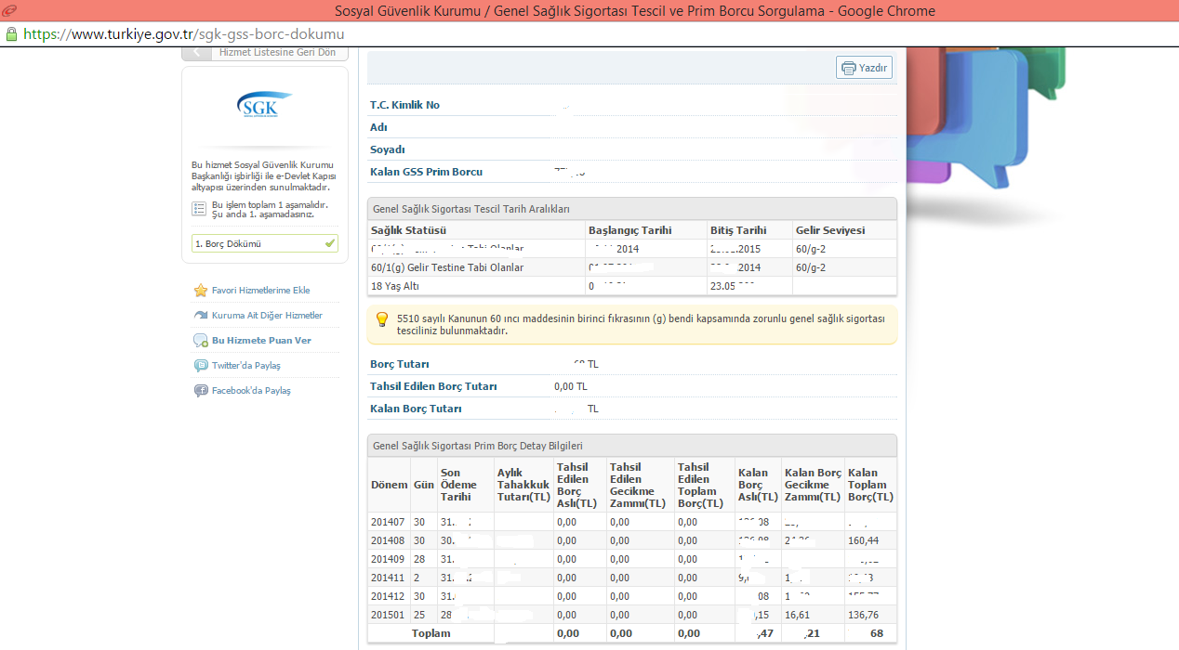
Task: Click the Dönem column header
Action: point(390,485)
